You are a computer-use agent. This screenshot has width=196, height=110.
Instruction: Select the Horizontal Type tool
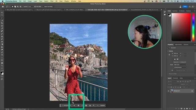point(2,55)
